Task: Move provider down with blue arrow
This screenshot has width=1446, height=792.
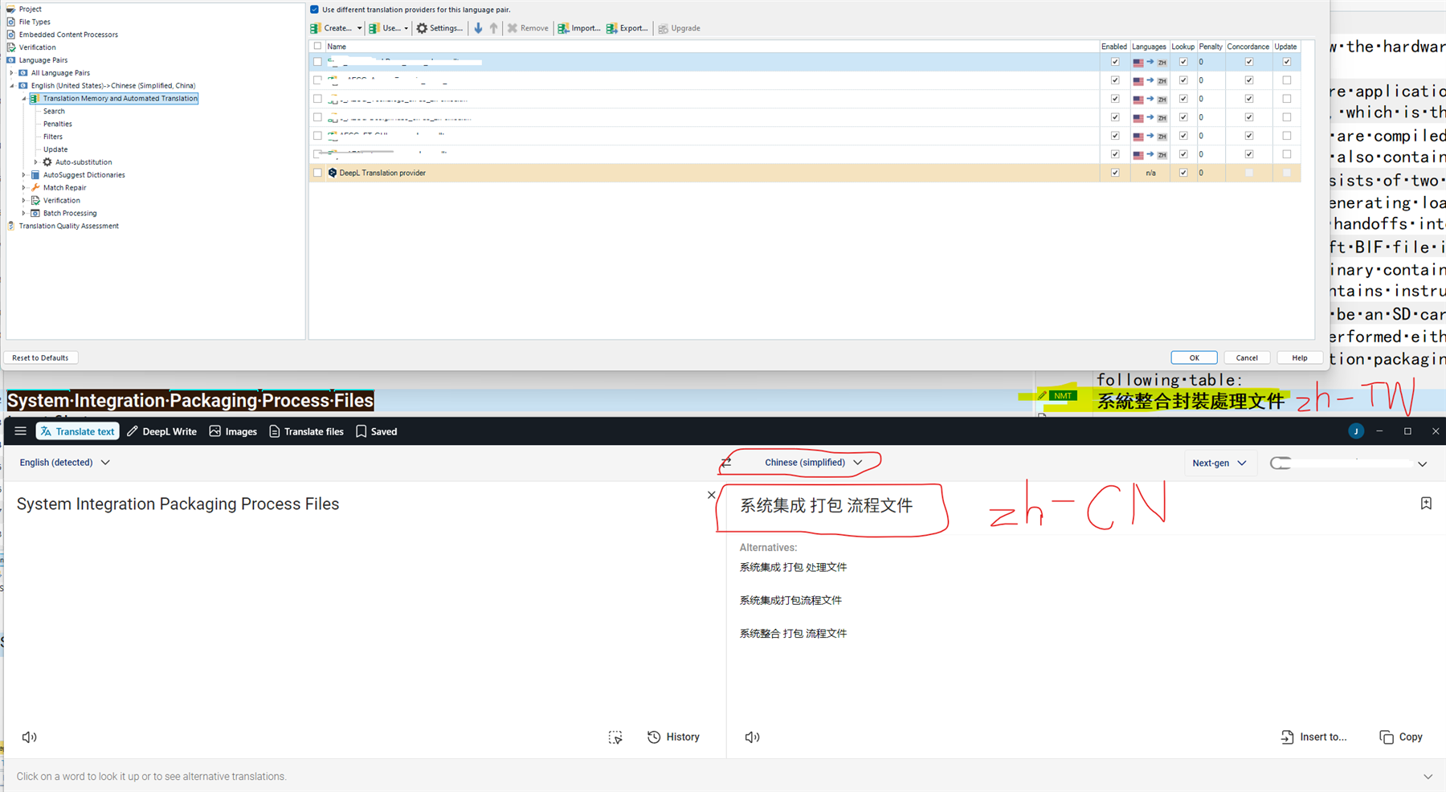Action: 479,28
